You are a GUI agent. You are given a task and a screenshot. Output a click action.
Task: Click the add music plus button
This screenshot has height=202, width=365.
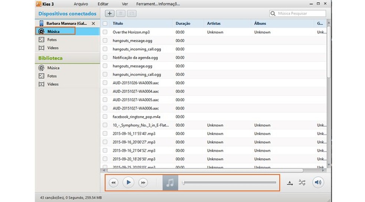point(110,14)
